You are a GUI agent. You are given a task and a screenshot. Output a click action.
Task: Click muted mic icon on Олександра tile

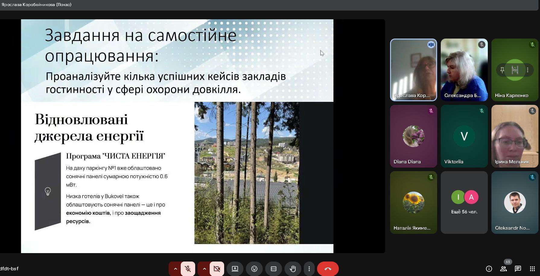tap(481, 45)
